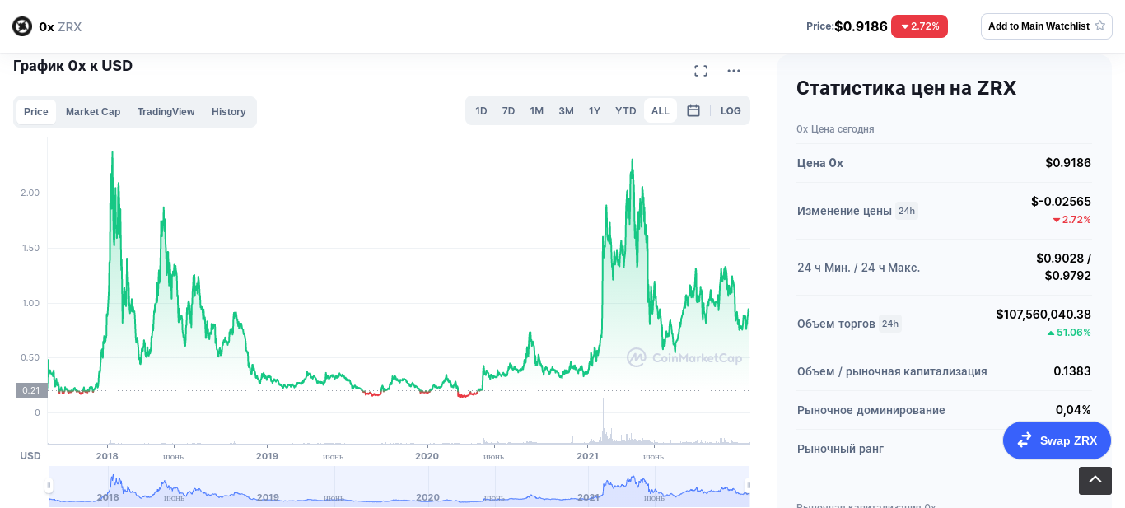Select the ALL time range

click(x=661, y=110)
